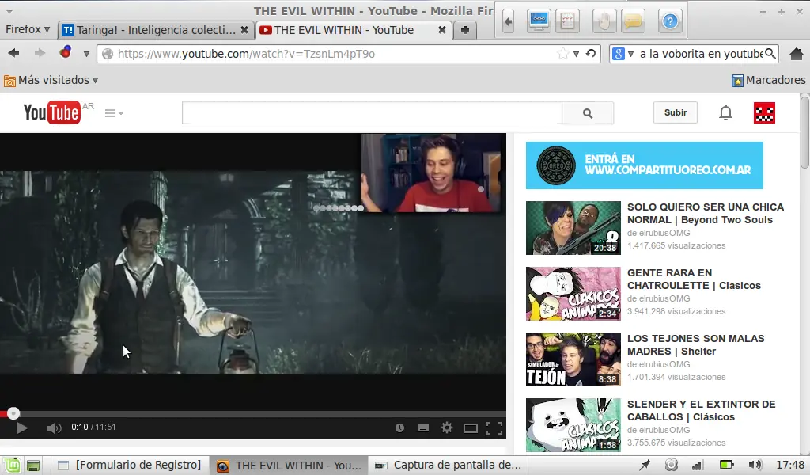Expand Más visitados bookmarks folder
The width and height of the screenshot is (810, 475).
coord(51,80)
